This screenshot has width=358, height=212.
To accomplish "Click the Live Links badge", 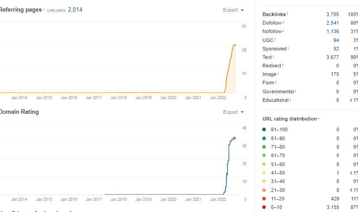I will point(56,10).
